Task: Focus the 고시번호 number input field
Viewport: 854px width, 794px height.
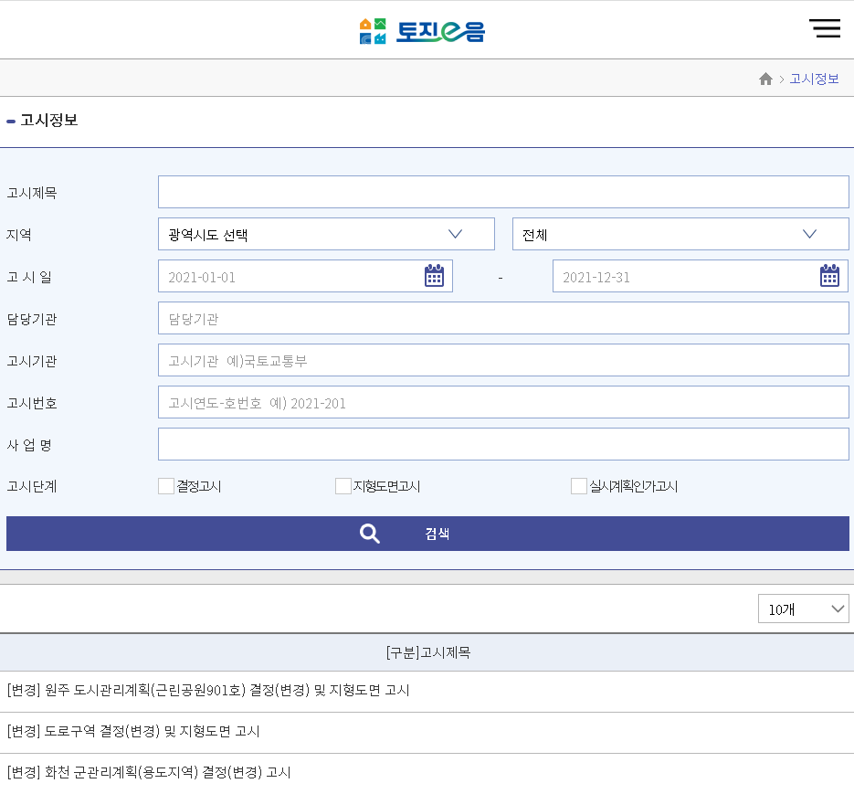Action: tap(502, 402)
